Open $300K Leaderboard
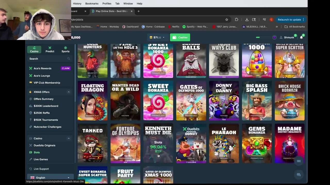 46,106
